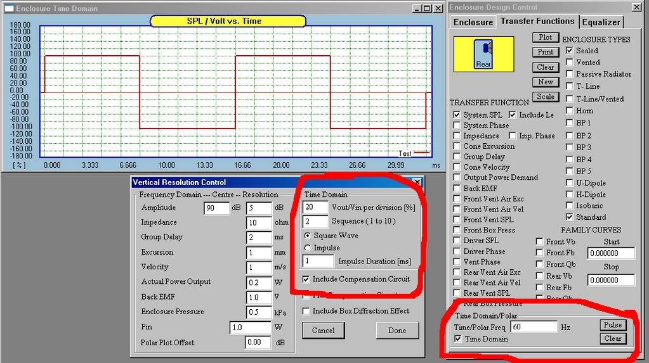Enable Output Power Demand checkbox
Viewport: 649px width, 363px height.
click(457, 177)
